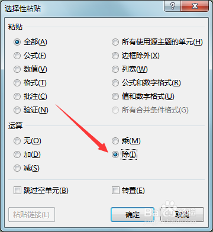Select 数值(V) radio button
The width and height of the screenshot is (213, 232).
[x=30, y=69]
